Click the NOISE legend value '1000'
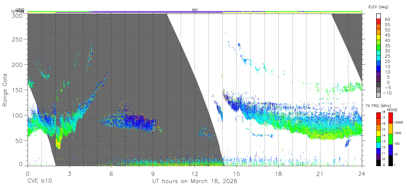Image resolution: width=407 pixels, height=188 pixels. [398, 133]
